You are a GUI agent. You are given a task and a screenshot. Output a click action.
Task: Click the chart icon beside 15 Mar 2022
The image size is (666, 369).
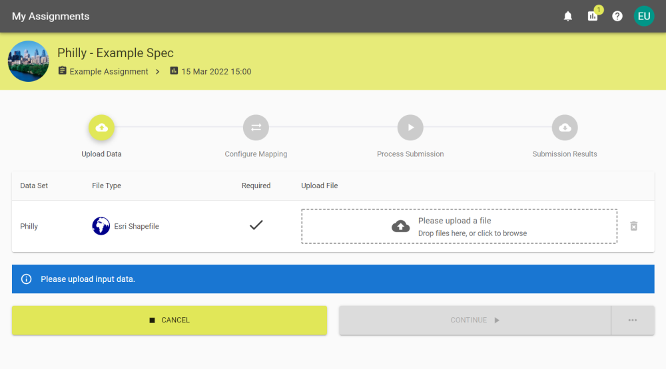174,70
